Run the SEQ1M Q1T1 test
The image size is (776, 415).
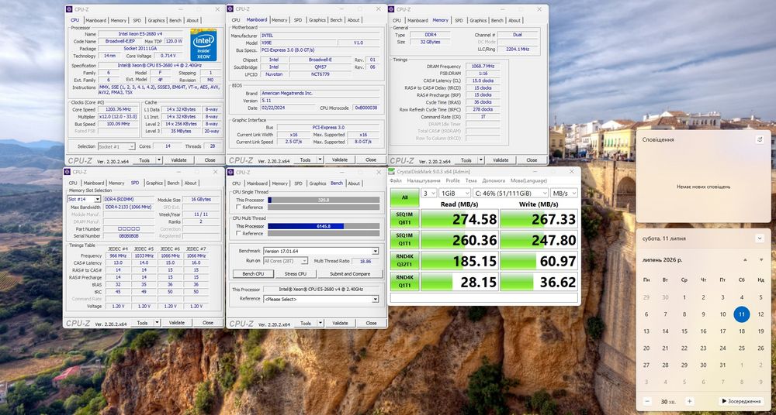tap(404, 239)
